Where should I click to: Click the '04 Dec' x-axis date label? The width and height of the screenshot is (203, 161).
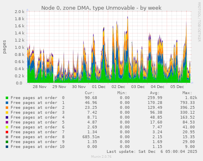(x=158, y=87)
